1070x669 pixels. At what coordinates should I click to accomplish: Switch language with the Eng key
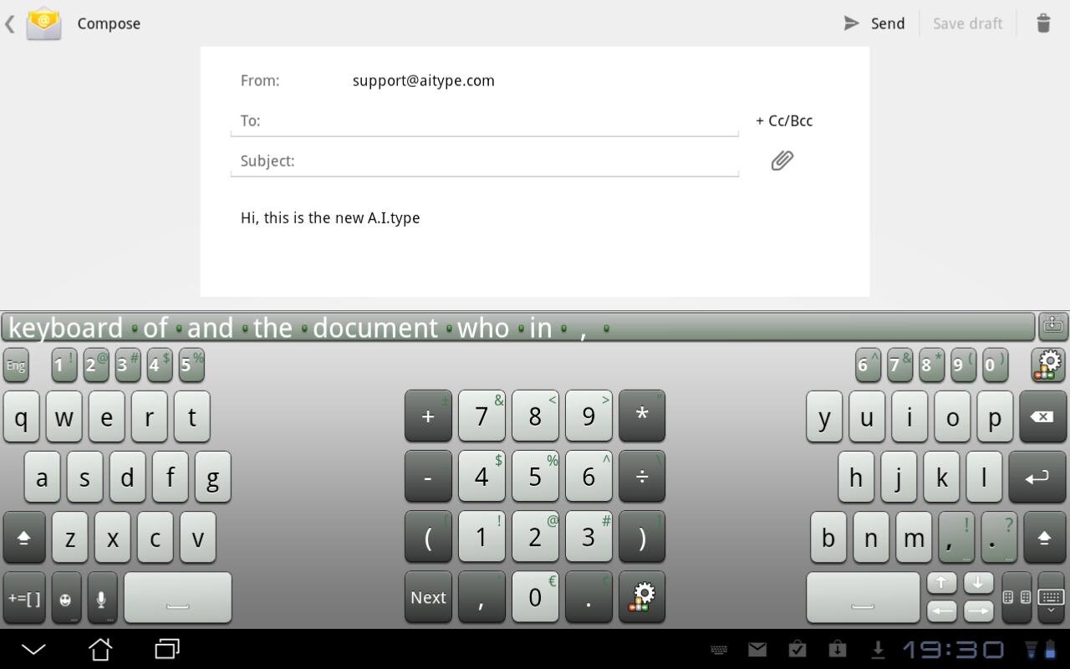[16, 365]
